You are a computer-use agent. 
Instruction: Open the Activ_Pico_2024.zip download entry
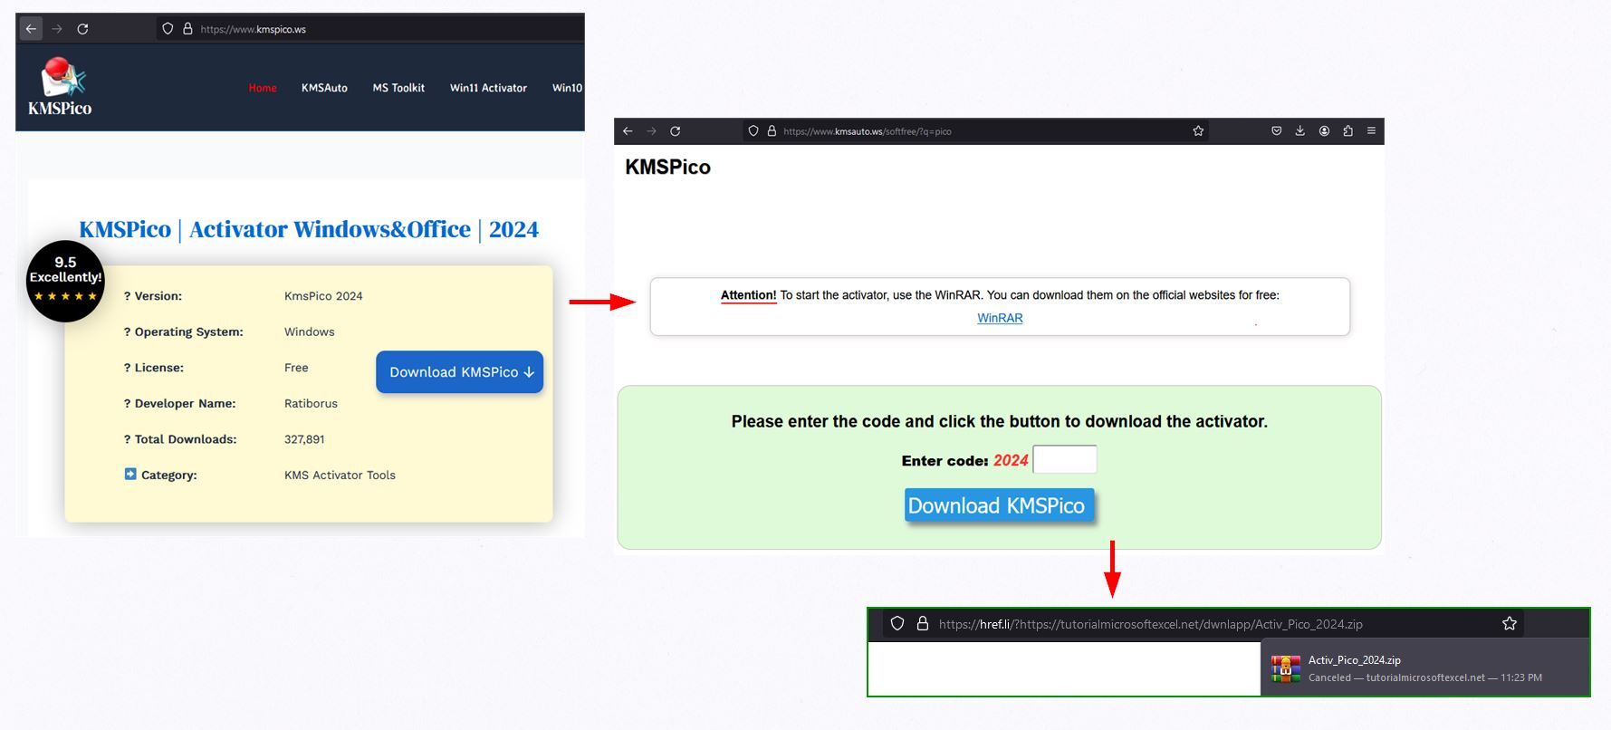[x=1425, y=668]
